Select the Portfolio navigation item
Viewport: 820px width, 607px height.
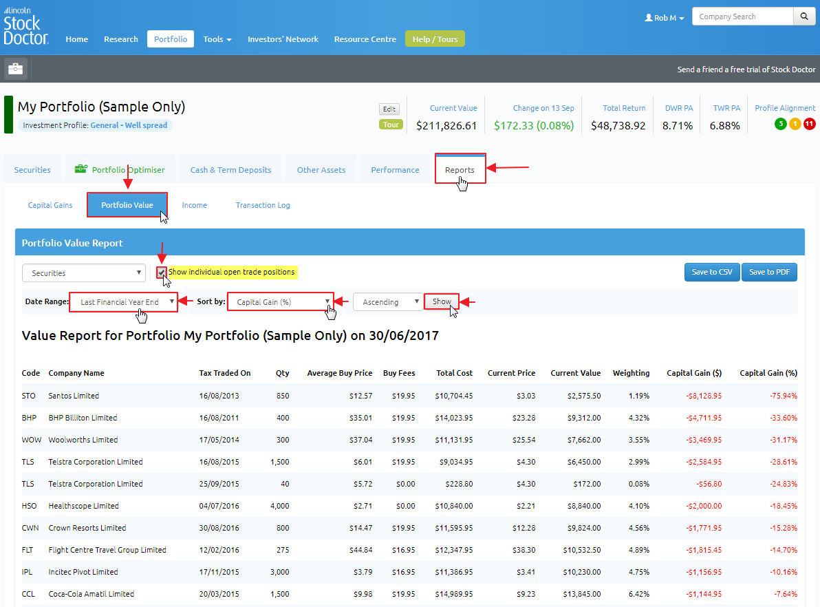point(171,39)
